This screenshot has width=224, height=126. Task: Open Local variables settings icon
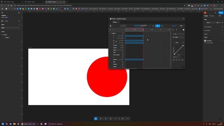pyautogui.click(x=222, y=27)
